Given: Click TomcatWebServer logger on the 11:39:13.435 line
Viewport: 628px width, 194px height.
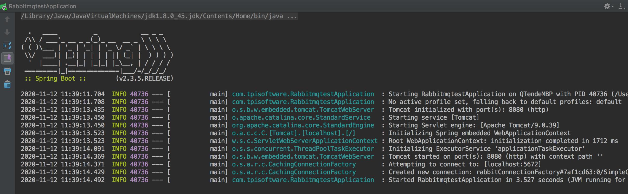Looking at the screenshot, I should point(303,110).
